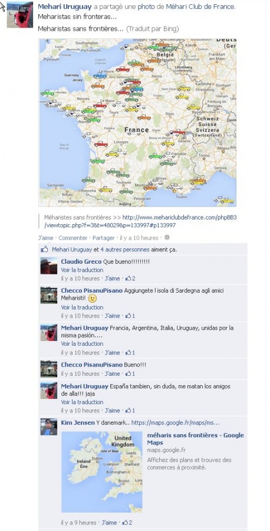
Task: Show translation of the España tambien comment
Action: (82, 402)
